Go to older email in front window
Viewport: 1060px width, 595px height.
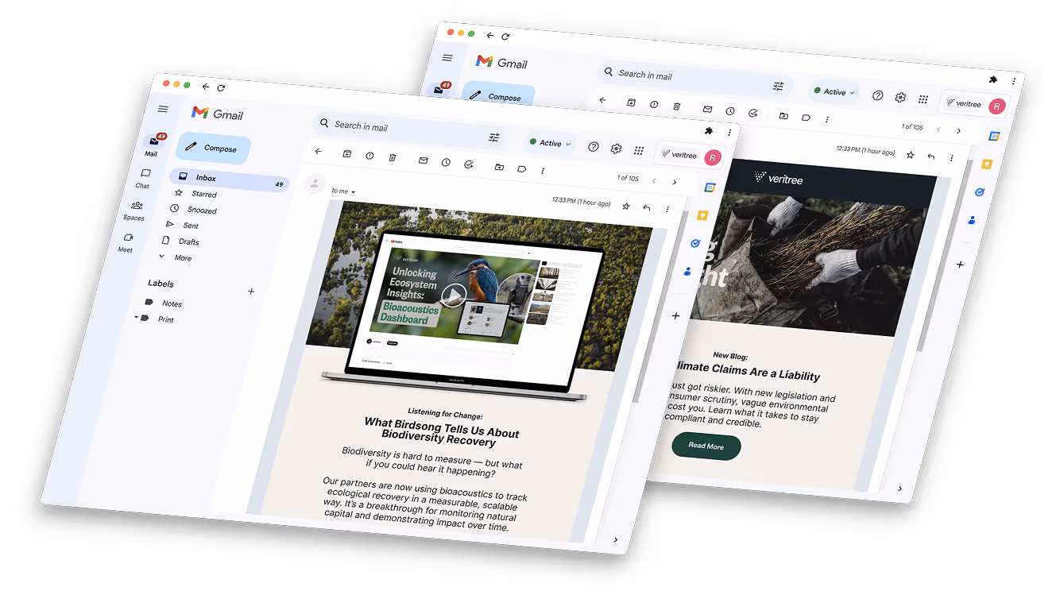point(675,182)
